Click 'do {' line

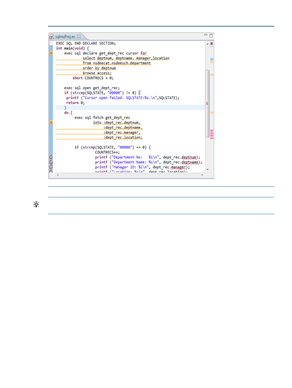68,113
